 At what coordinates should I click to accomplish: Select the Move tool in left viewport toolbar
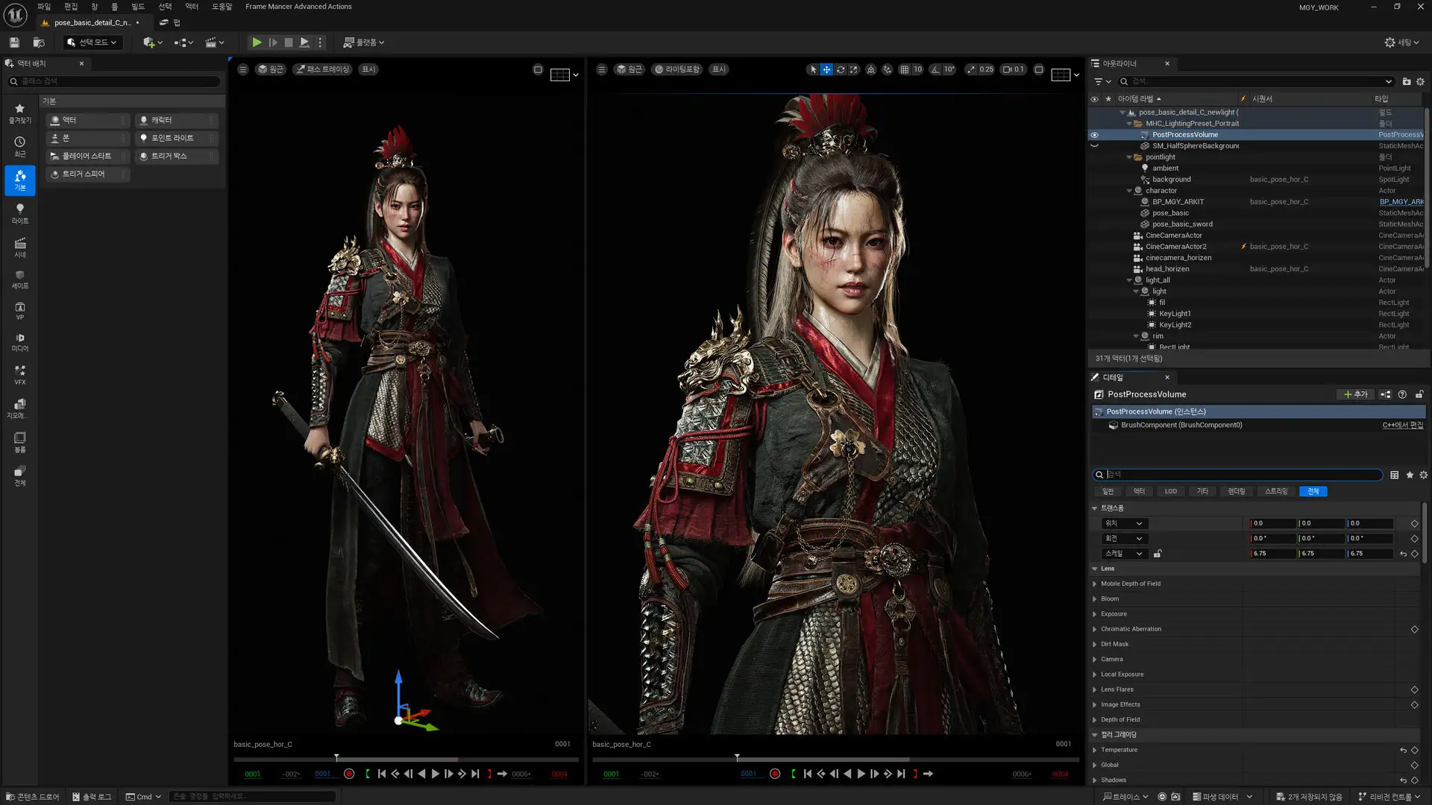click(x=826, y=69)
